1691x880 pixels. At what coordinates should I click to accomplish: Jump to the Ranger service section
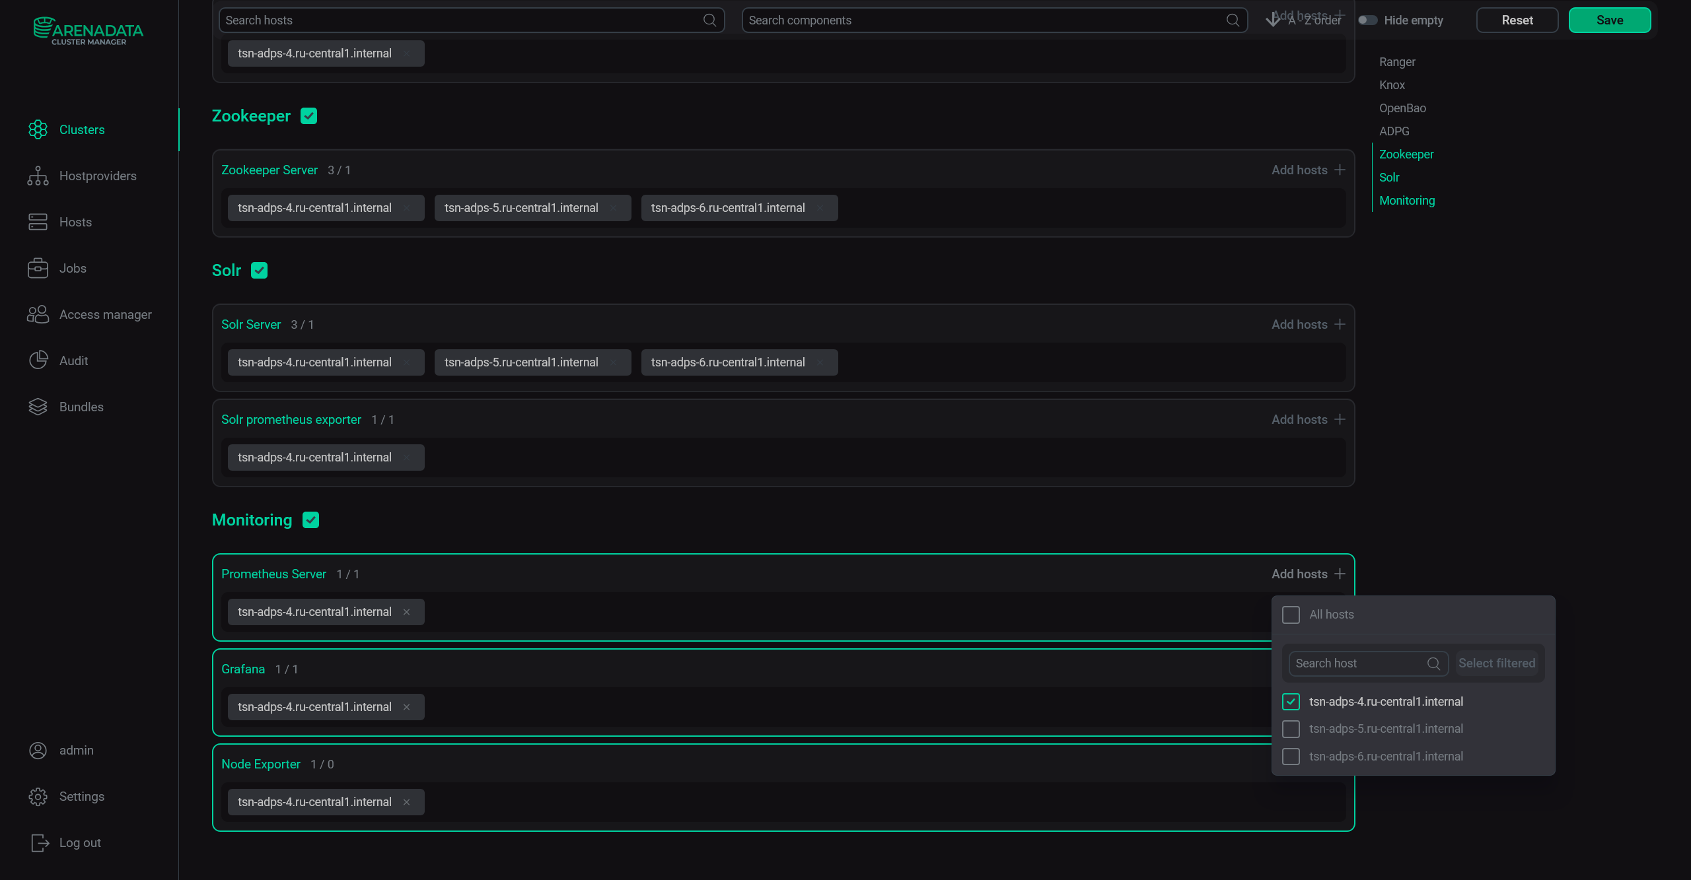1397,61
